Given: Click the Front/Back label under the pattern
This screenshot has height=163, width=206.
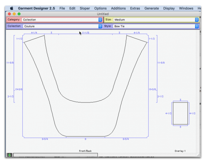Looking at the screenshot, I should (x=85, y=151).
